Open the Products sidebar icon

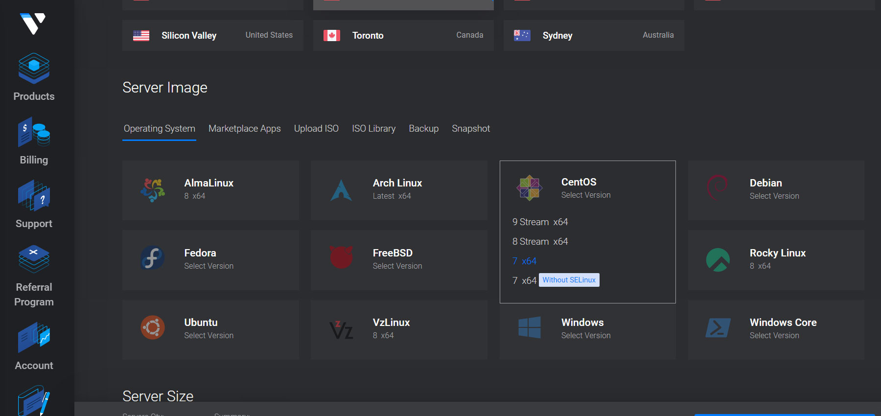[34, 68]
